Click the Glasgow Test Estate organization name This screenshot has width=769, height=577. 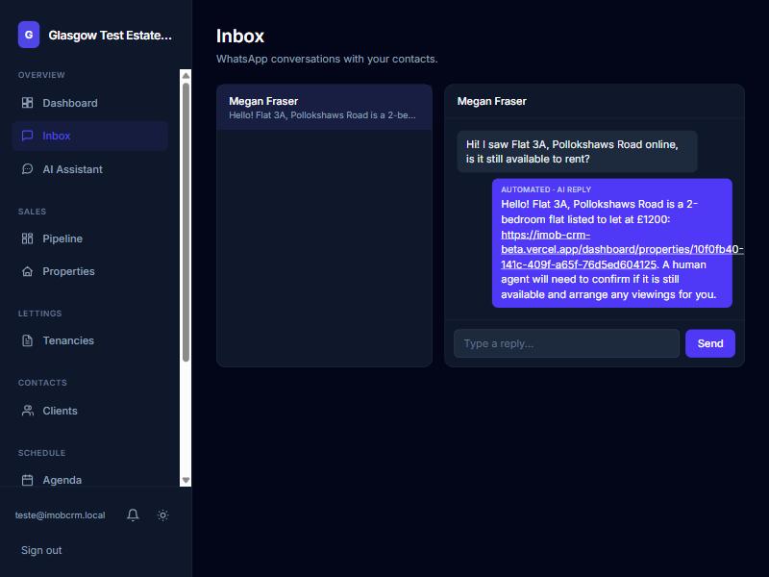110,36
